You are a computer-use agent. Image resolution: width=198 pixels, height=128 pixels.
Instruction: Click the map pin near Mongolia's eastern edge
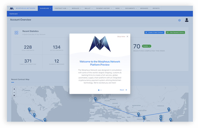point(168,109)
